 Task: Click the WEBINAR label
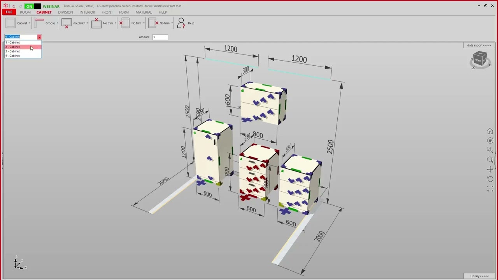[51, 6]
